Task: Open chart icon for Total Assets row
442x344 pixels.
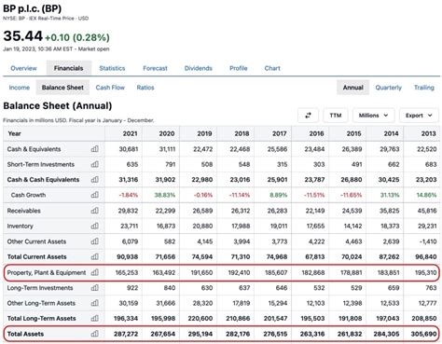Action: click(x=95, y=334)
